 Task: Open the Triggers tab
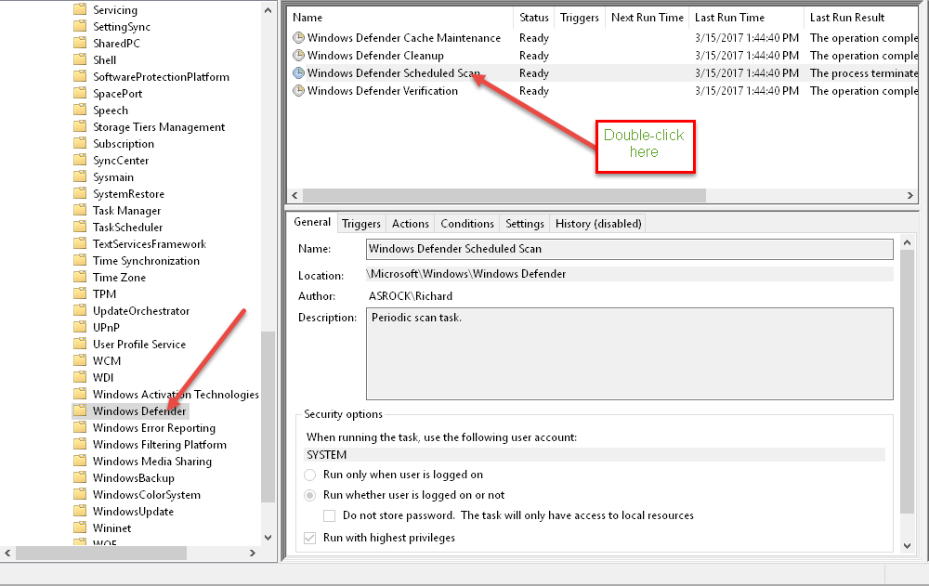point(361,224)
